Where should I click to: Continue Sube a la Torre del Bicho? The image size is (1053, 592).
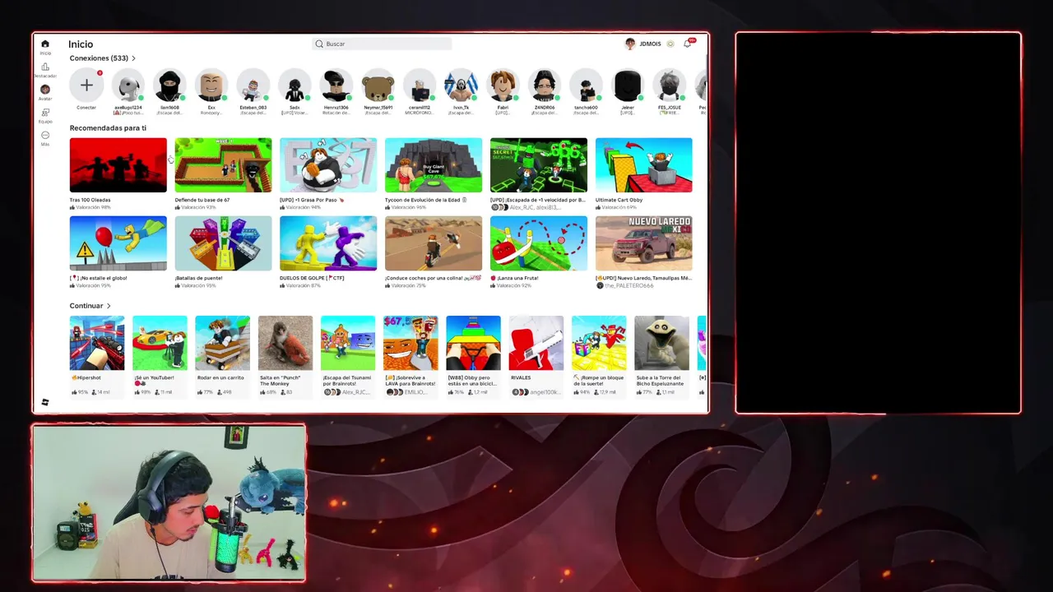[x=661, y=343]
